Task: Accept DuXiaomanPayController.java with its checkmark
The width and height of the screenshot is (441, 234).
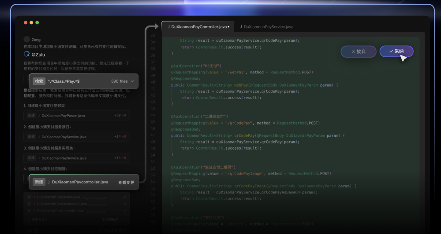Action: click(x=125, y=211)
